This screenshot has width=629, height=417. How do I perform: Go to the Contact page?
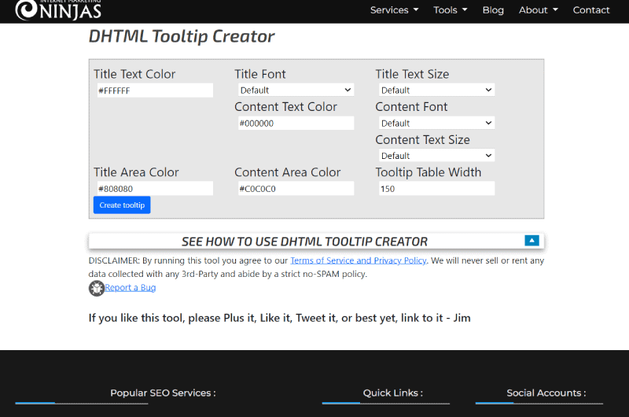(591, 10)
